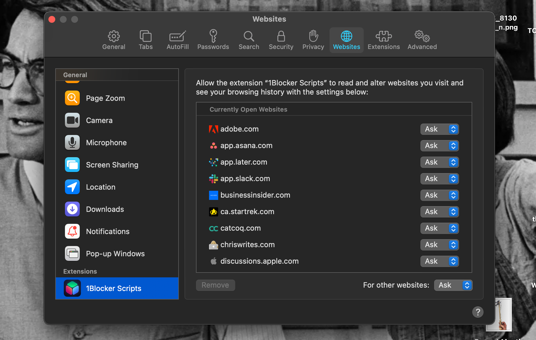536x340 pixels.
Task: Select the app.slack.com website row
Action: (334, 179)
